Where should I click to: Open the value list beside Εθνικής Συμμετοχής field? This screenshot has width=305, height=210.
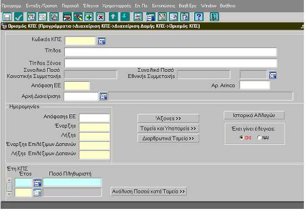click(x=272, y=75)
